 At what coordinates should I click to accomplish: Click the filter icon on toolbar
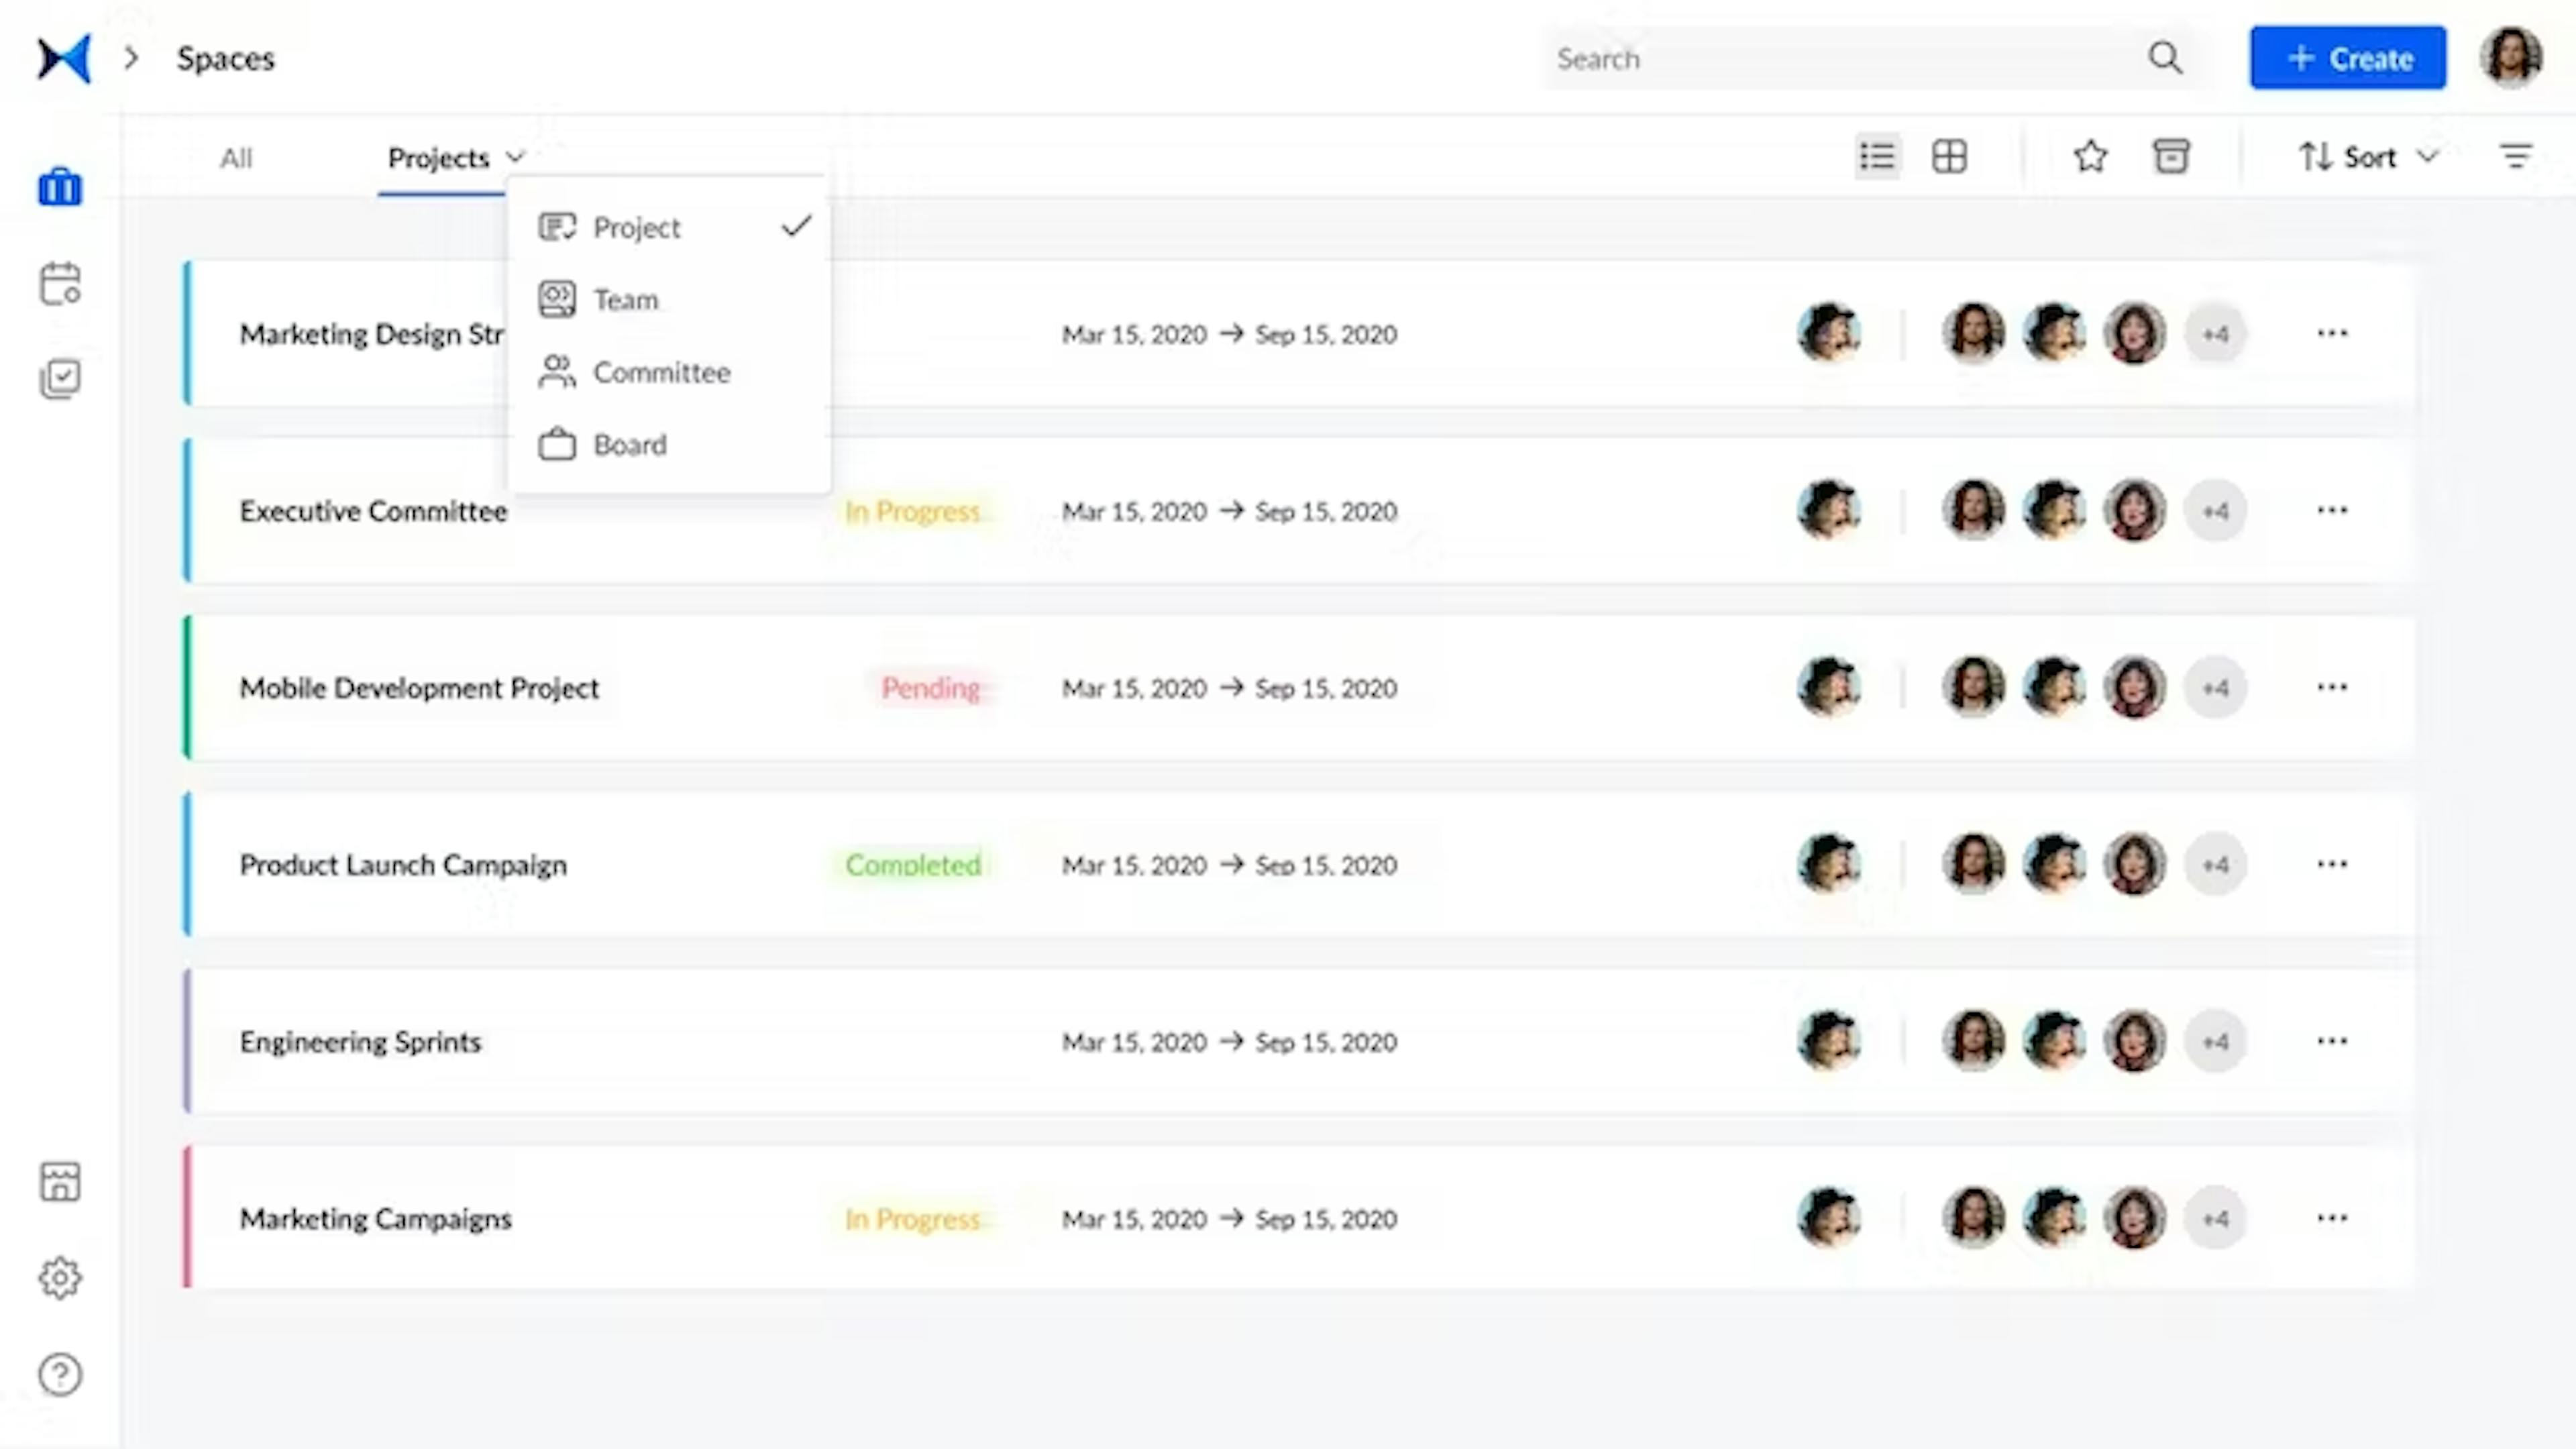(x=2516, y=156)
